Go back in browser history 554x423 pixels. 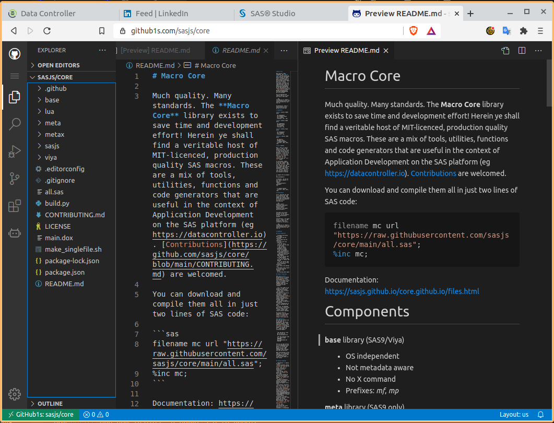(x=14, y=31)
